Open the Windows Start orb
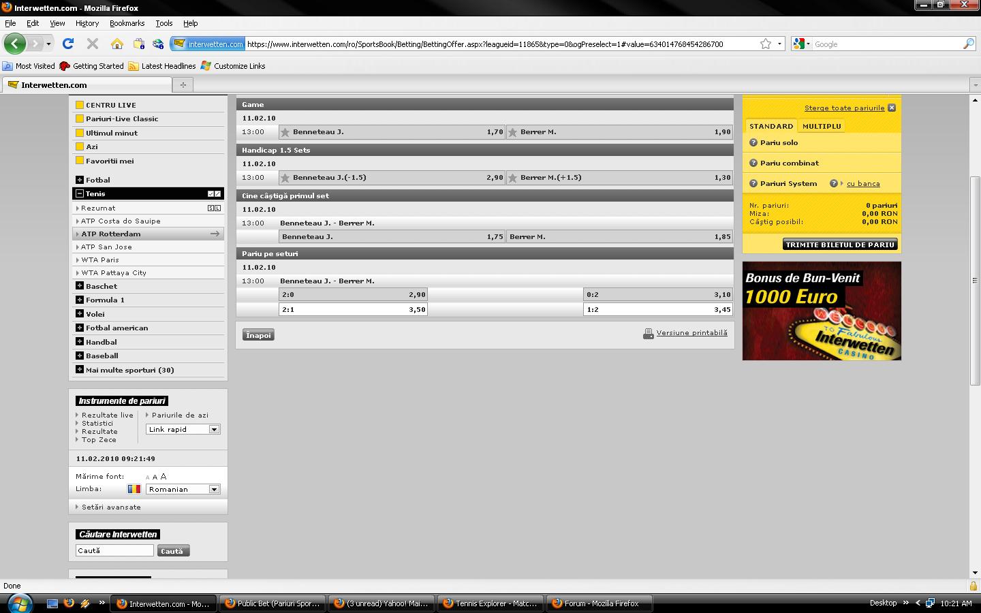Viewport: 981px width, 613px height. coord(18,603)
